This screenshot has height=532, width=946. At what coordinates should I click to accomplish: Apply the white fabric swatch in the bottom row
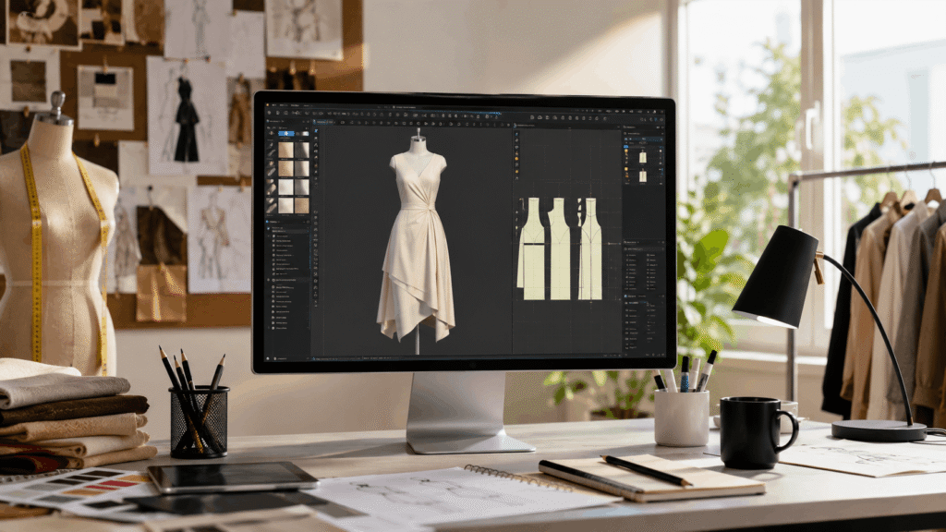coord(286,206)
